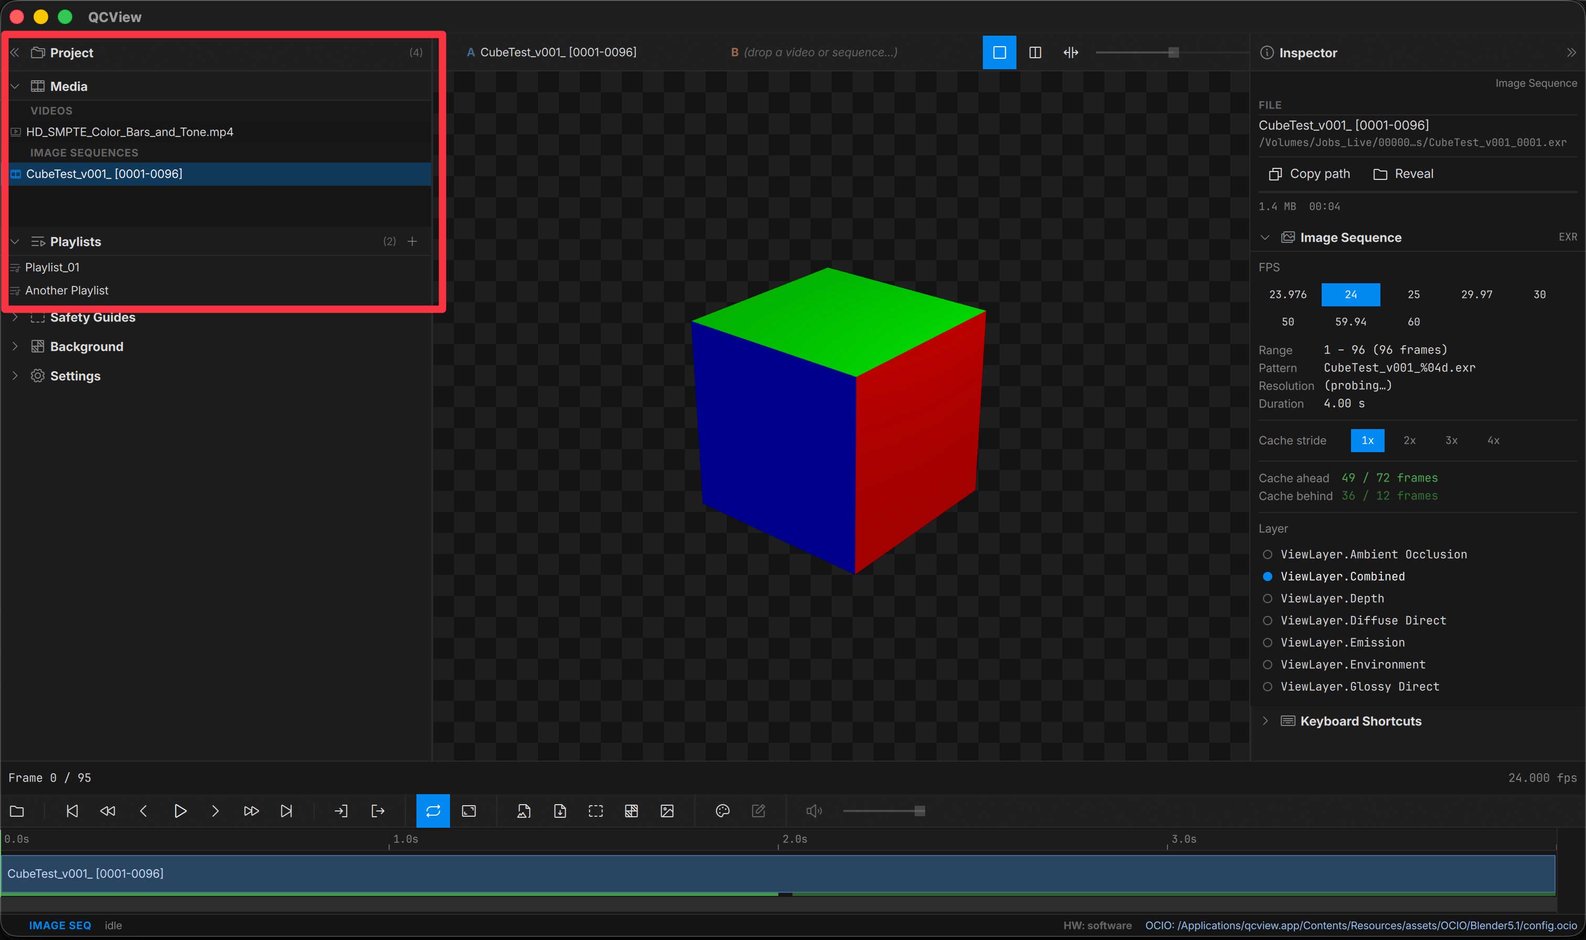Open the color palette icon
The image size is (1586, 940).
(722, 811)
